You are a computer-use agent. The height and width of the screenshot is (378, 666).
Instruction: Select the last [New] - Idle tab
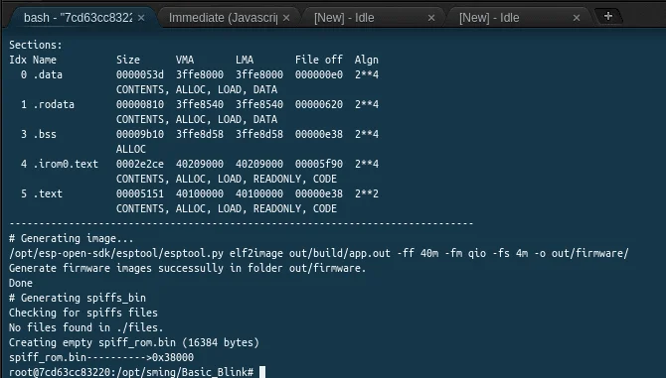point(489,18)
